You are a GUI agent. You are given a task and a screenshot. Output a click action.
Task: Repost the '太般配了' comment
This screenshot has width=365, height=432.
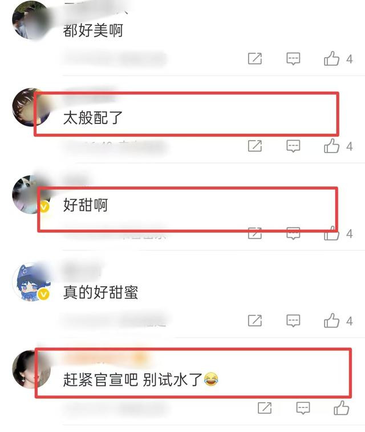coord(255,146)
